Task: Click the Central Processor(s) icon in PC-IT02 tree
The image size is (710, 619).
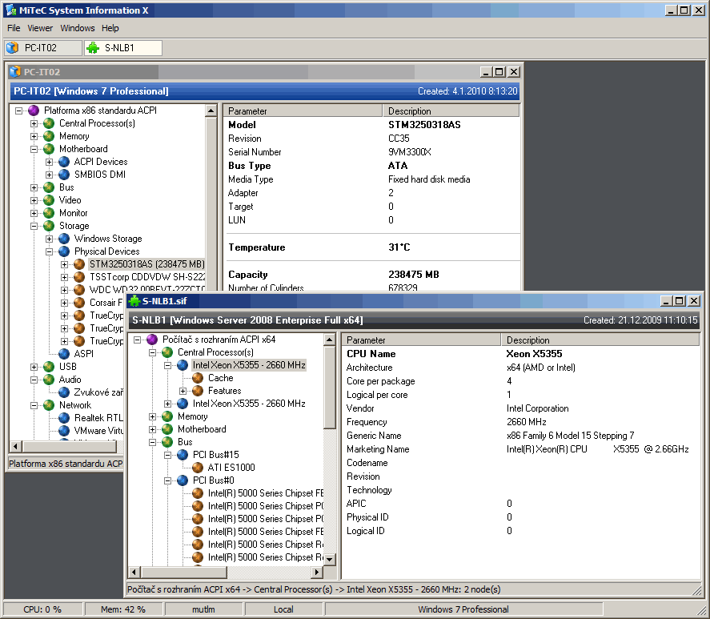Action: [49, 123]
